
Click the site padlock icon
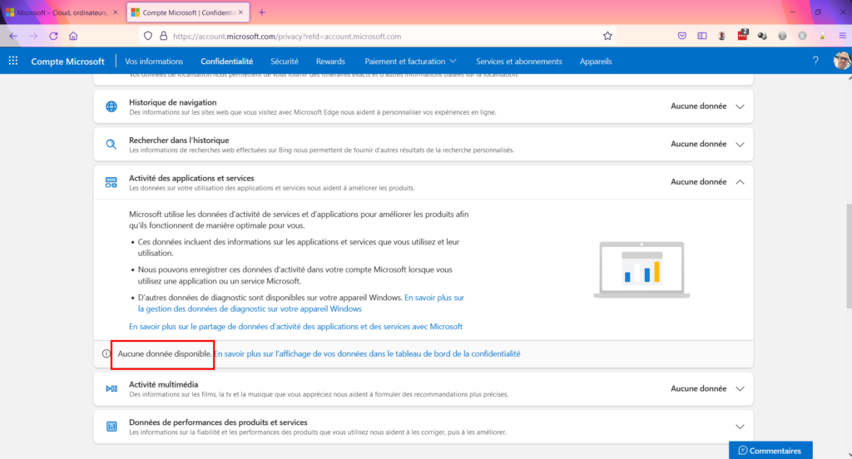tap(163, 37)
